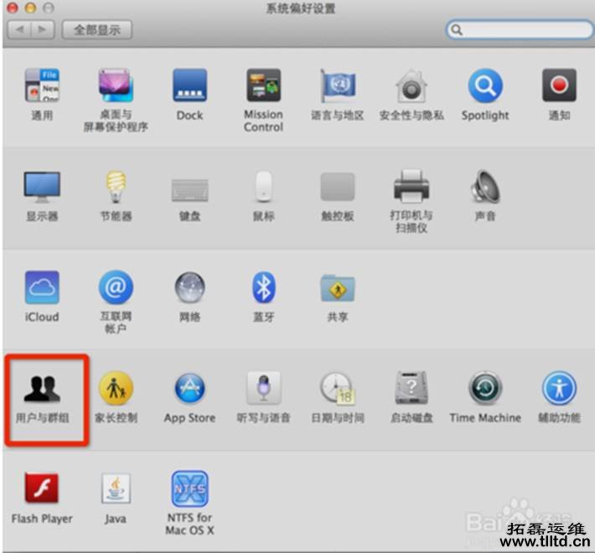Click the back navigation arrow
Screen dimensions: 595x553
(x=20, y=29)
